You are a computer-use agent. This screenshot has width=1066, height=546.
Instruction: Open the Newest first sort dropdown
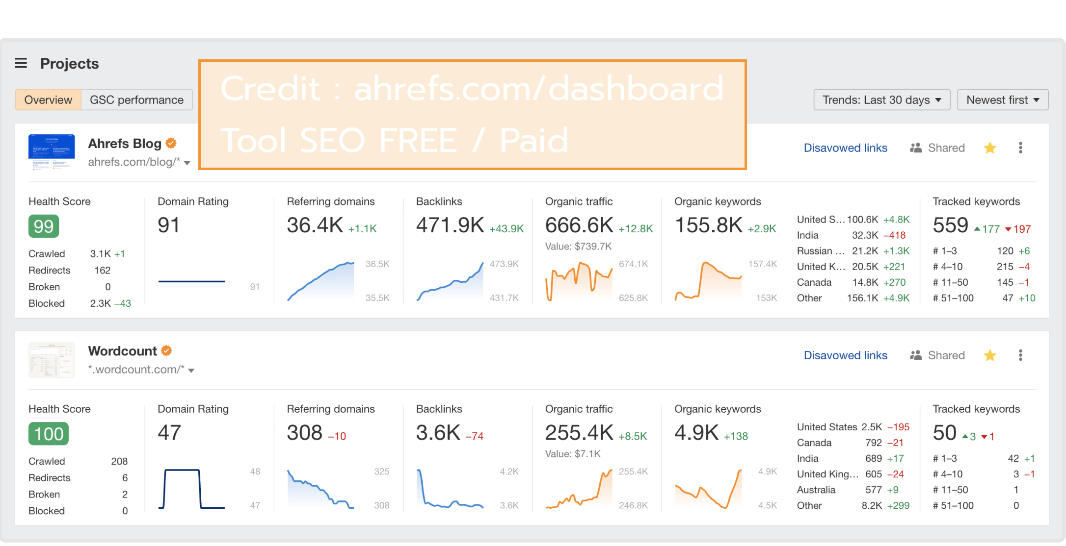1002,100
